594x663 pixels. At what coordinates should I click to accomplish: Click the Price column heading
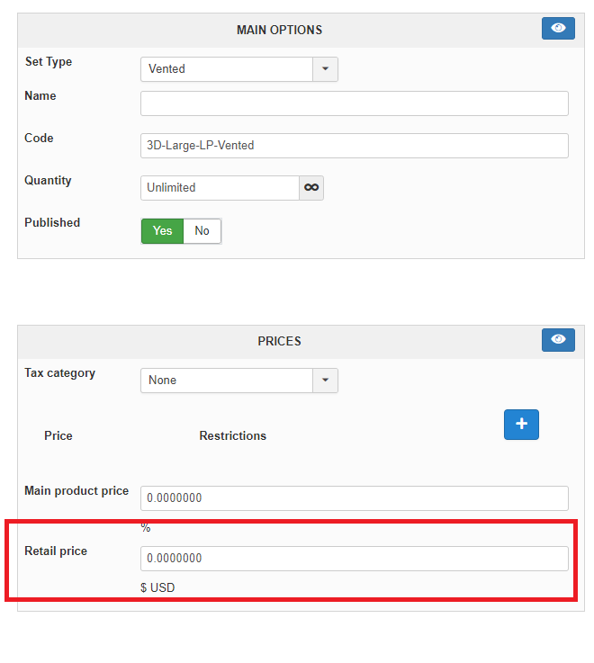click(x=58, y=435)
